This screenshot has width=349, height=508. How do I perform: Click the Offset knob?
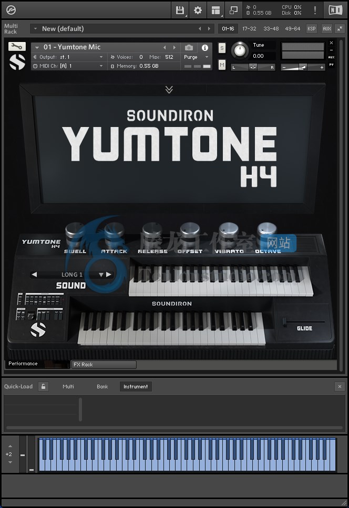190,232
